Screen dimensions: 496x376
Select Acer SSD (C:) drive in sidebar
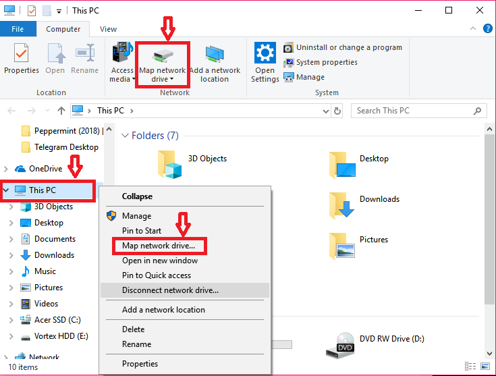[51, 320]
